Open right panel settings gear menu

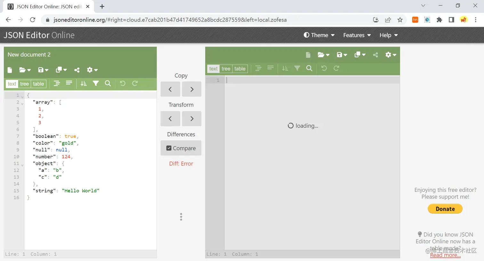(x=391, y=55)
